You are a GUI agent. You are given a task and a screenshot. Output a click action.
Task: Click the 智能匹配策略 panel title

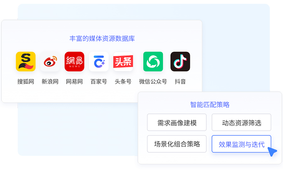(210, 105)
